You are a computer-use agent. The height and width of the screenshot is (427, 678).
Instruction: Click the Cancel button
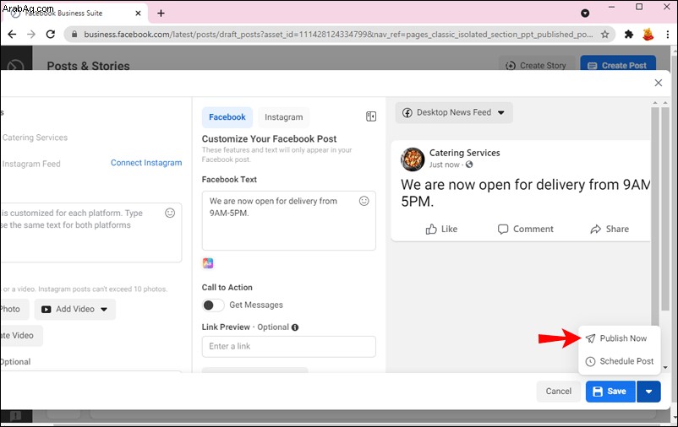(558, 392)
